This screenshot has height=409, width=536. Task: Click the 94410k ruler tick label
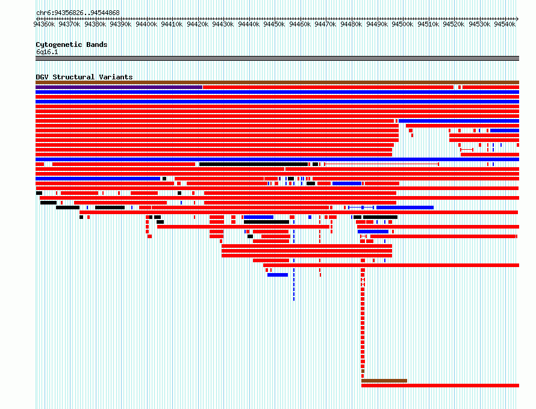click(172, 24)
